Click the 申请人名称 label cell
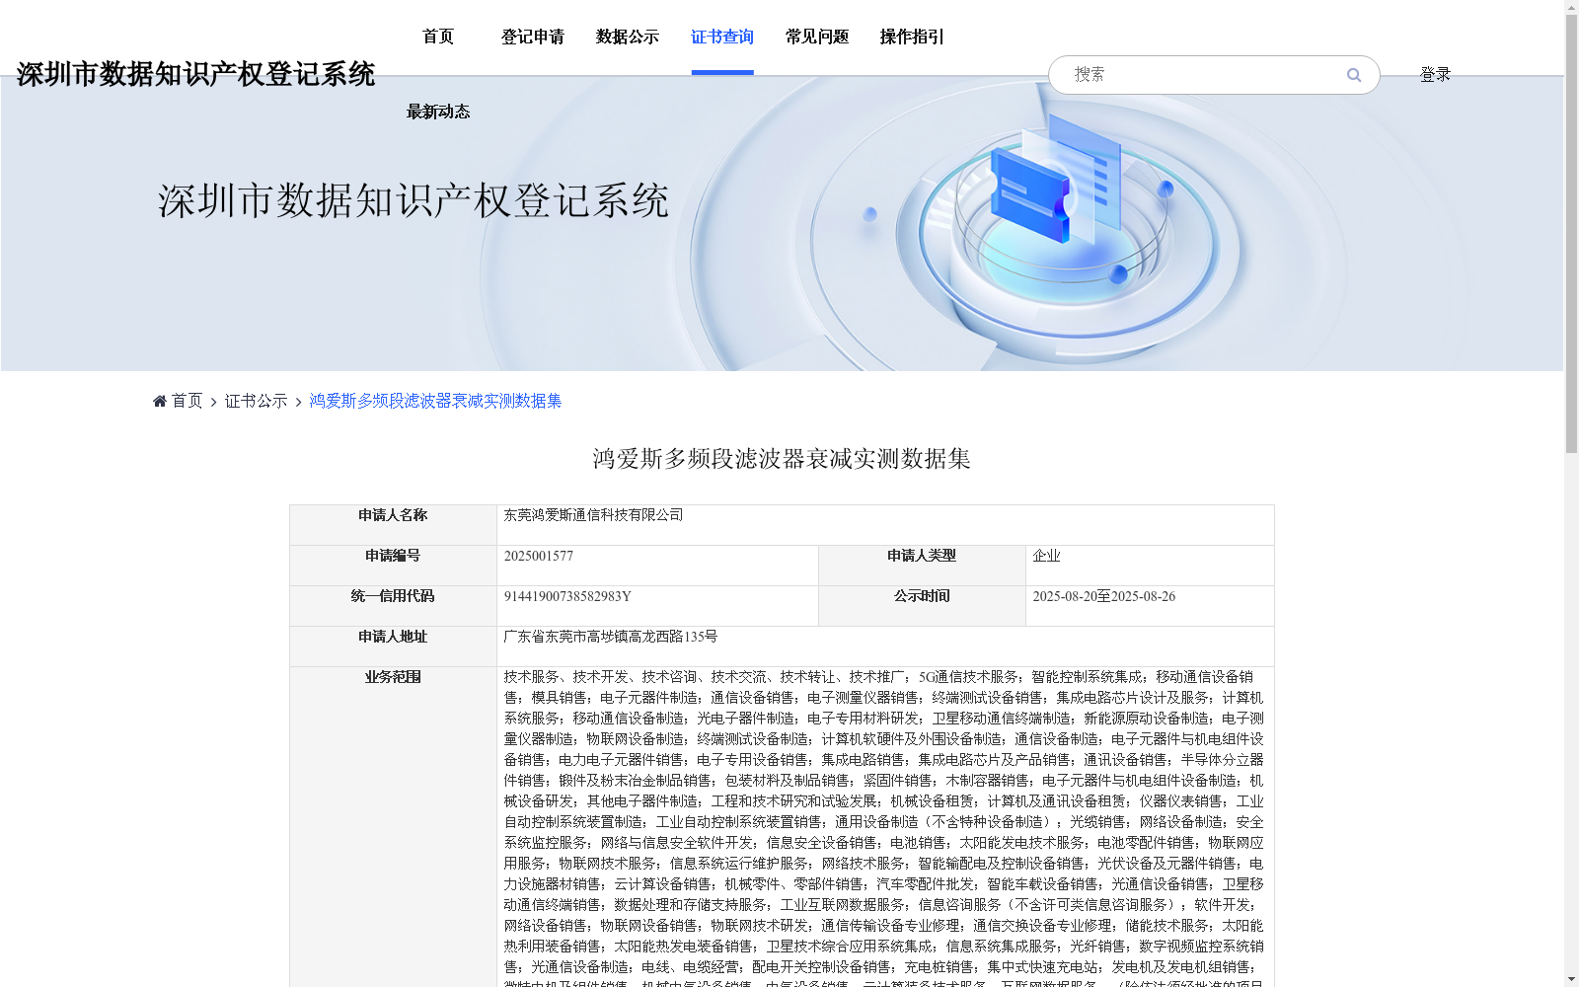Image resolution: width=1579 pixels, height=987 pixels. (x=393, y=525)
